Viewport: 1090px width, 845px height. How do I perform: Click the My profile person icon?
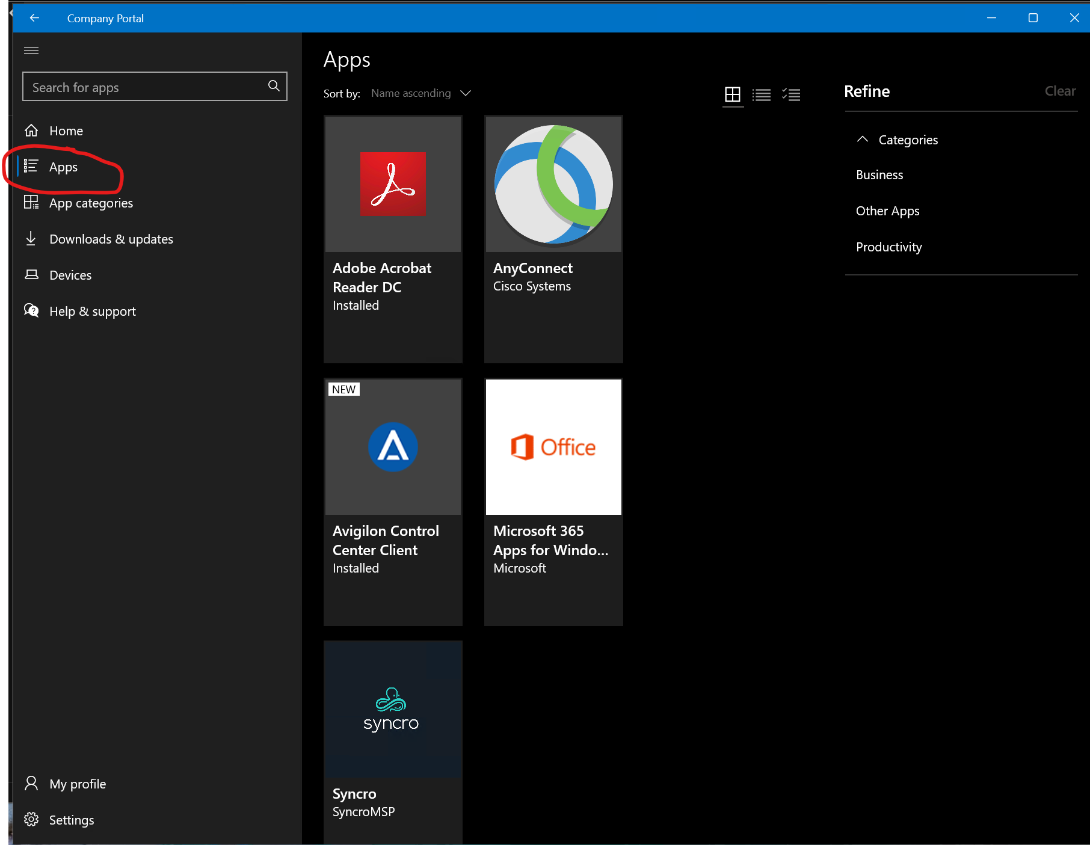click(31, 783)
